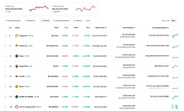Click the FLOKI coin logo icon
This screenshot has height=111, width=184.
coord(17,76)
